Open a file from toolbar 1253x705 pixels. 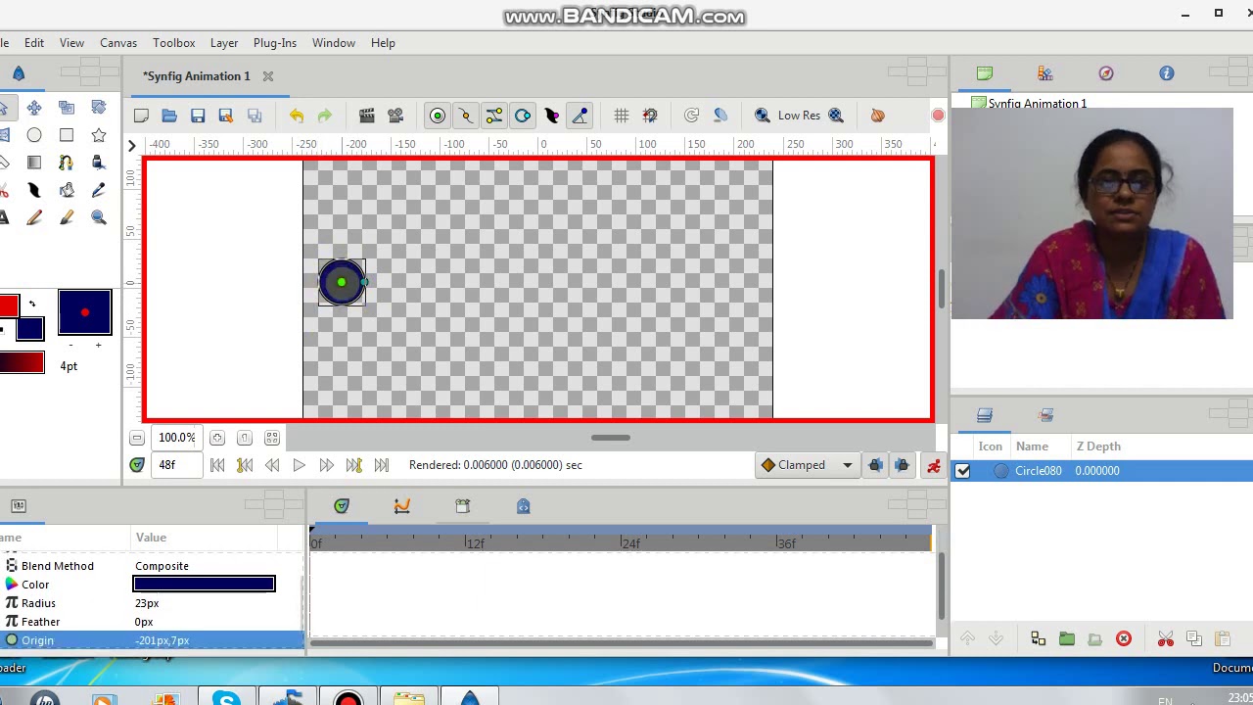[x=169, y=116]
